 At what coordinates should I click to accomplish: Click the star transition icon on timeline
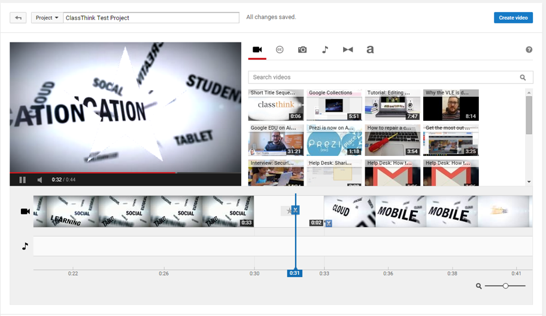coord(288,210)
